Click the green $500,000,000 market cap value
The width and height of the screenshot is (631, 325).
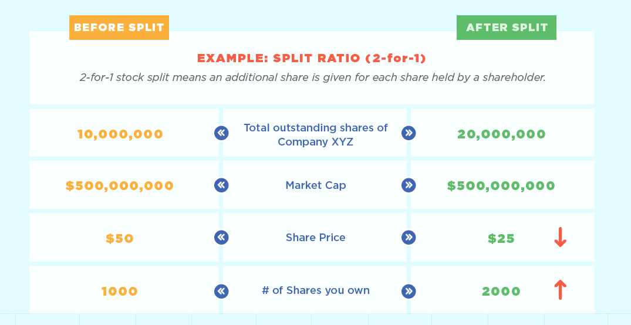[x=501, y=185]
